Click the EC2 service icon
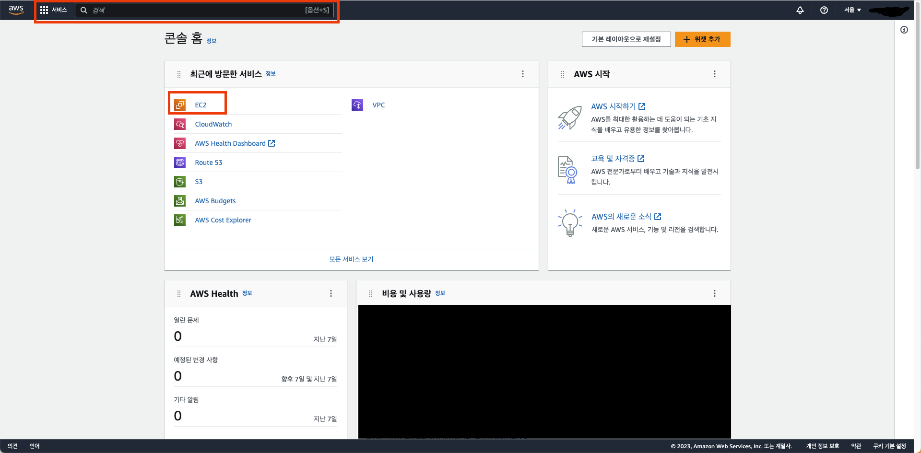Image resolution: width=921 pixels, height=453 pixels. pos(180,105)
